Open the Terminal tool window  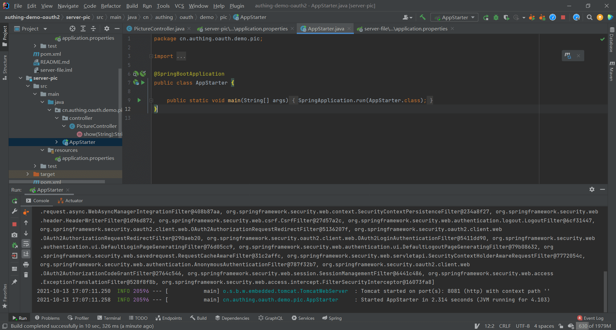point(109,318)
